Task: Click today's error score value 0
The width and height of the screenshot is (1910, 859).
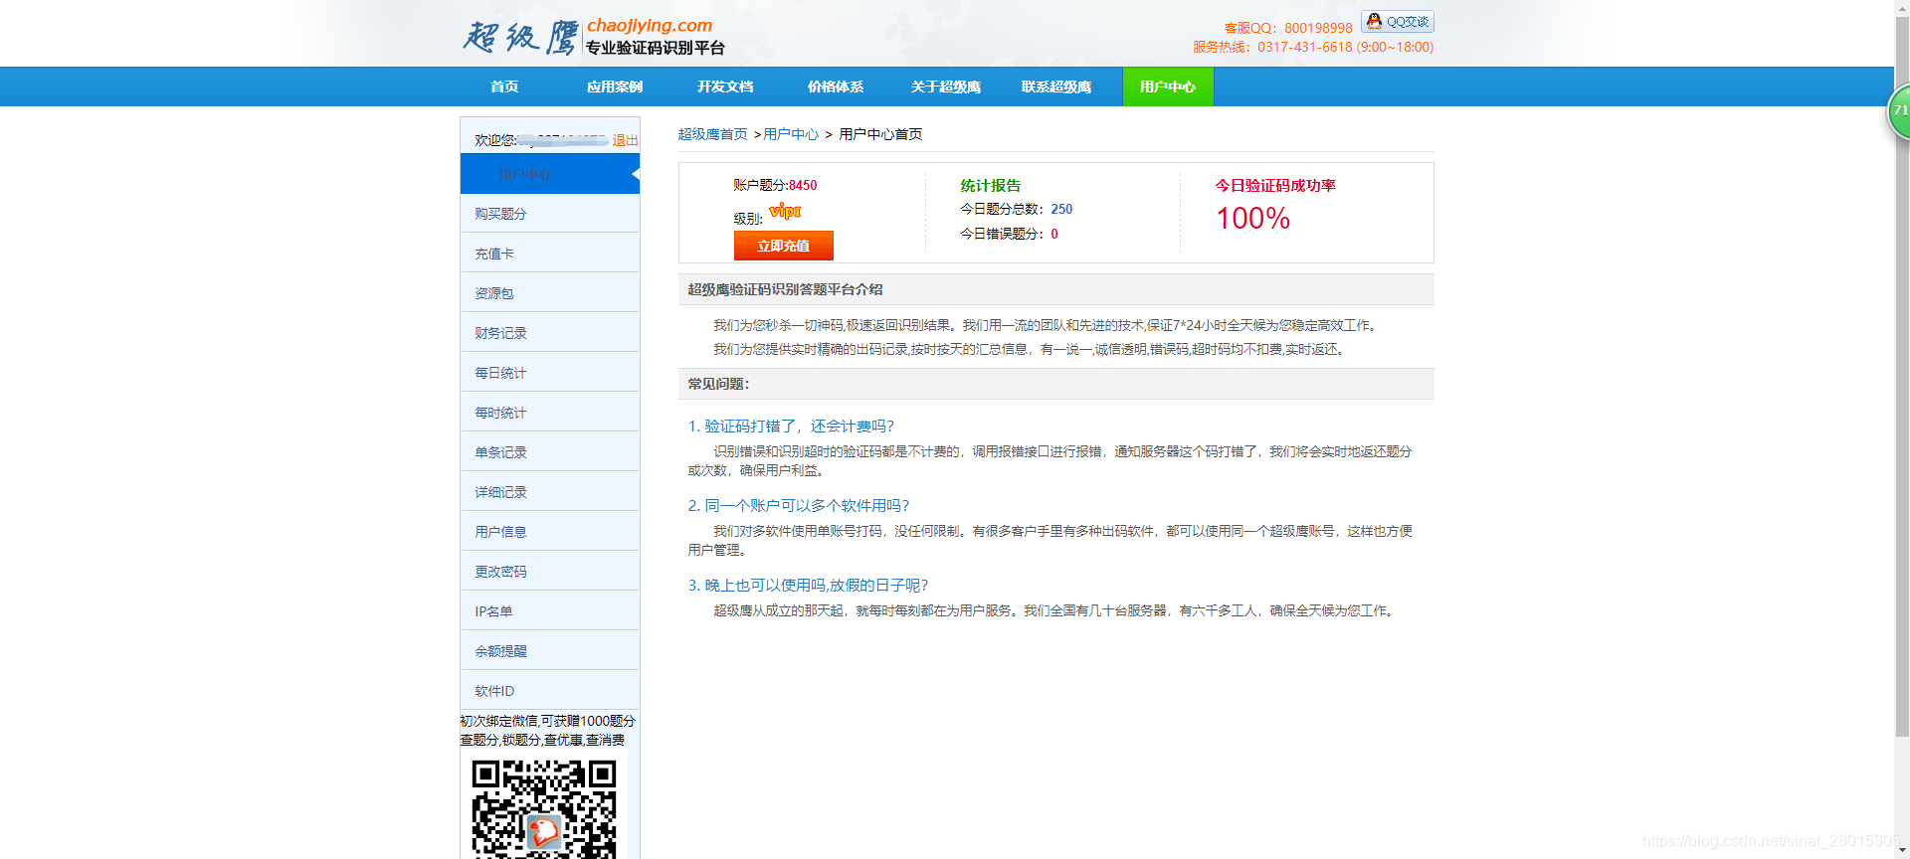Action: (x=1054, y=234)
